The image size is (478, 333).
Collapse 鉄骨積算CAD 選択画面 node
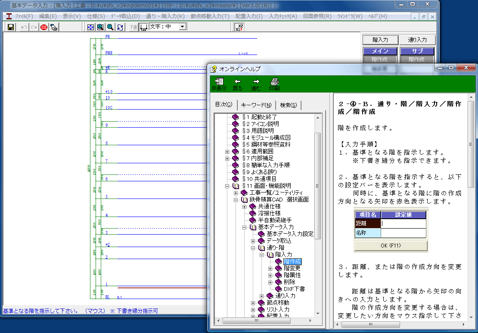(236, 200)
